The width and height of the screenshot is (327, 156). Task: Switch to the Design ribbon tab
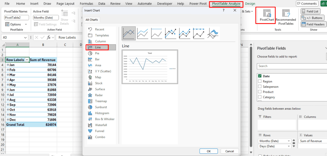click(x=250, y=4)
